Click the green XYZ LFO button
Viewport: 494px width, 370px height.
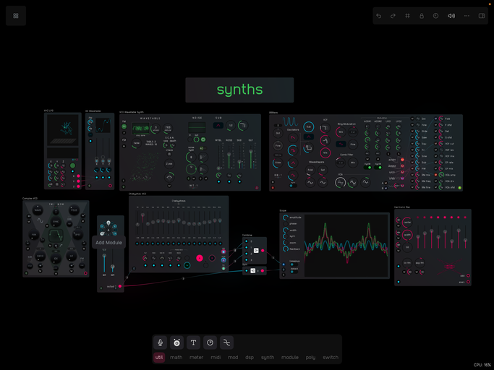pyautogui.click(x=73, y=165)
